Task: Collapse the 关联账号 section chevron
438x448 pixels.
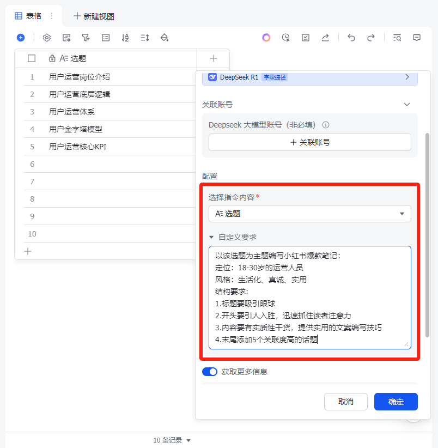Action: pos(407,104)
